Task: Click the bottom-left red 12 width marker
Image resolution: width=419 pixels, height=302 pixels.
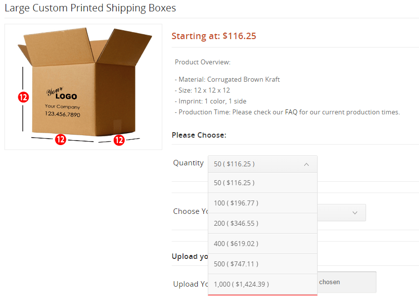Action: click(61, 139)
